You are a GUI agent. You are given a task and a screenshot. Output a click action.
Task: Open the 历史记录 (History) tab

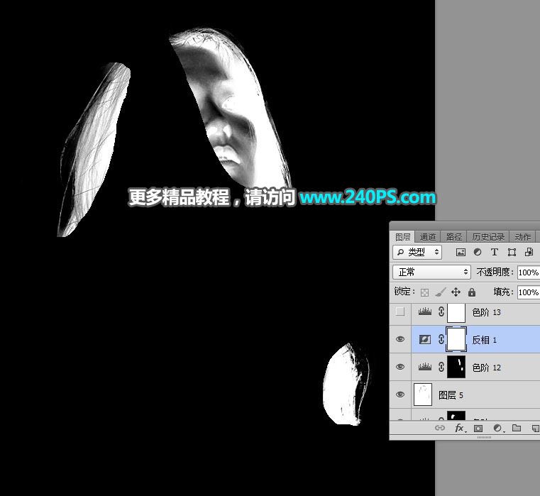[x=488, y=237]
